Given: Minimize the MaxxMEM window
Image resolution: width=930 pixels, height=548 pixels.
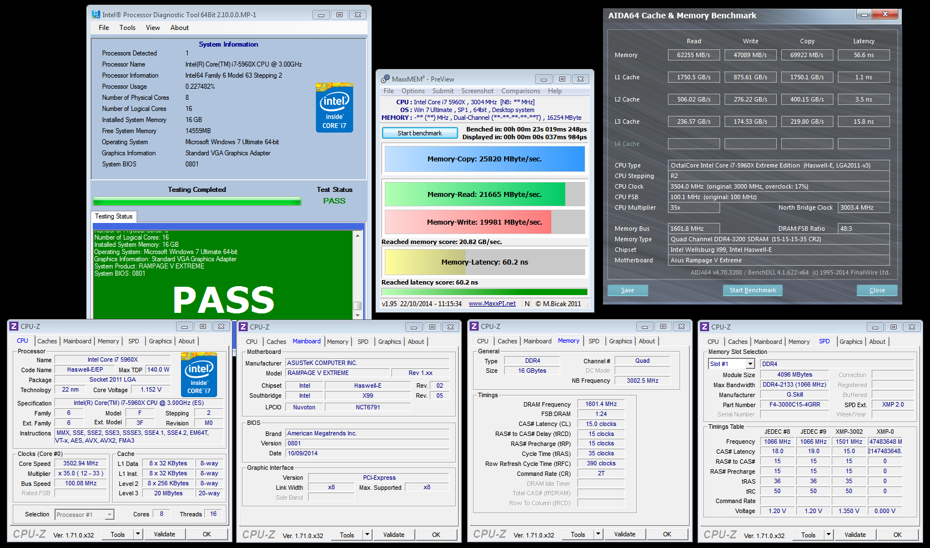Looking at the screenshot, I should [544, 79].
